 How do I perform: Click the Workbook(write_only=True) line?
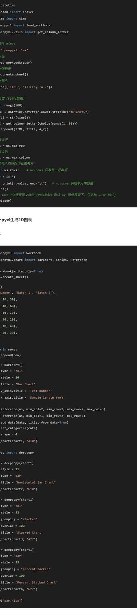(x=21, y=271)
